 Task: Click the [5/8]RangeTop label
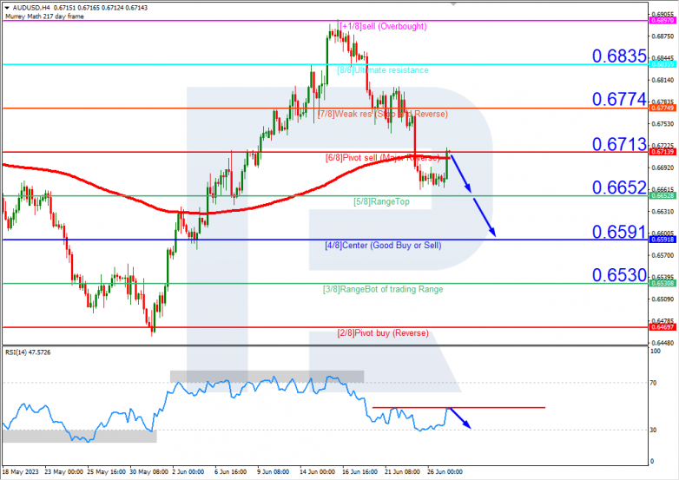[381, 201]
